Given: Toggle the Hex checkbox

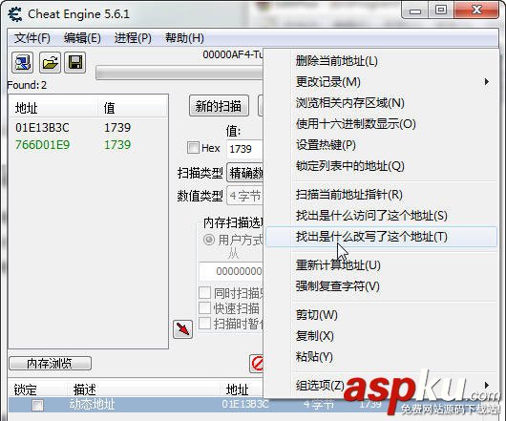Looking at the screenshot, I should (193, 148).
